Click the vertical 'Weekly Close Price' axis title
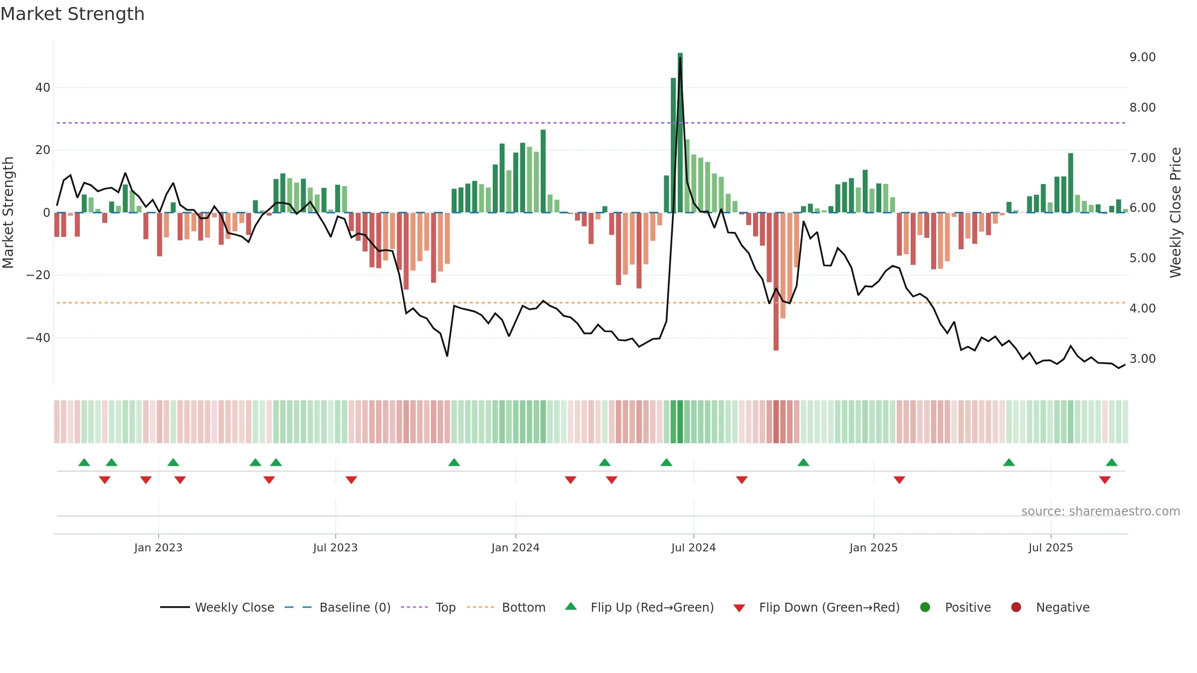 tap(1176, 212)
